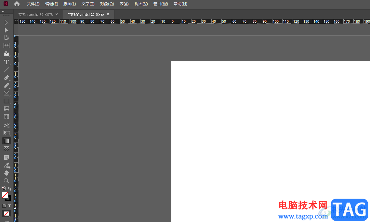Select the Scissors tool
This screenshot has height=222, width=370.
pos(7,125)
